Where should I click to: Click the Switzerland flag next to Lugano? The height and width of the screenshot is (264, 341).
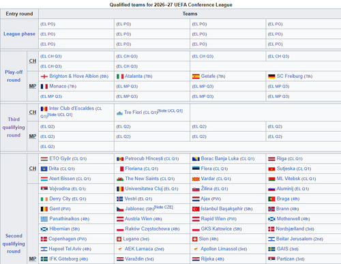click(x=119, y=239)
